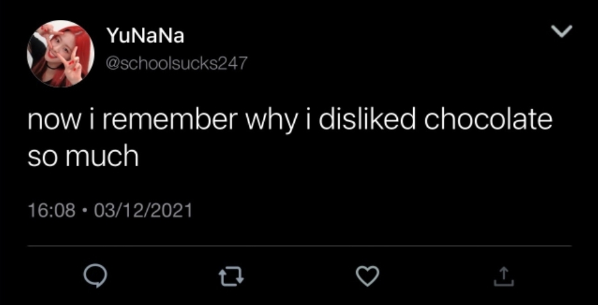This screenshot has width=598, height=305.
Task: Open the comment thread via the reply bubble
Action: pyautogui.click(x=94, y=276)
